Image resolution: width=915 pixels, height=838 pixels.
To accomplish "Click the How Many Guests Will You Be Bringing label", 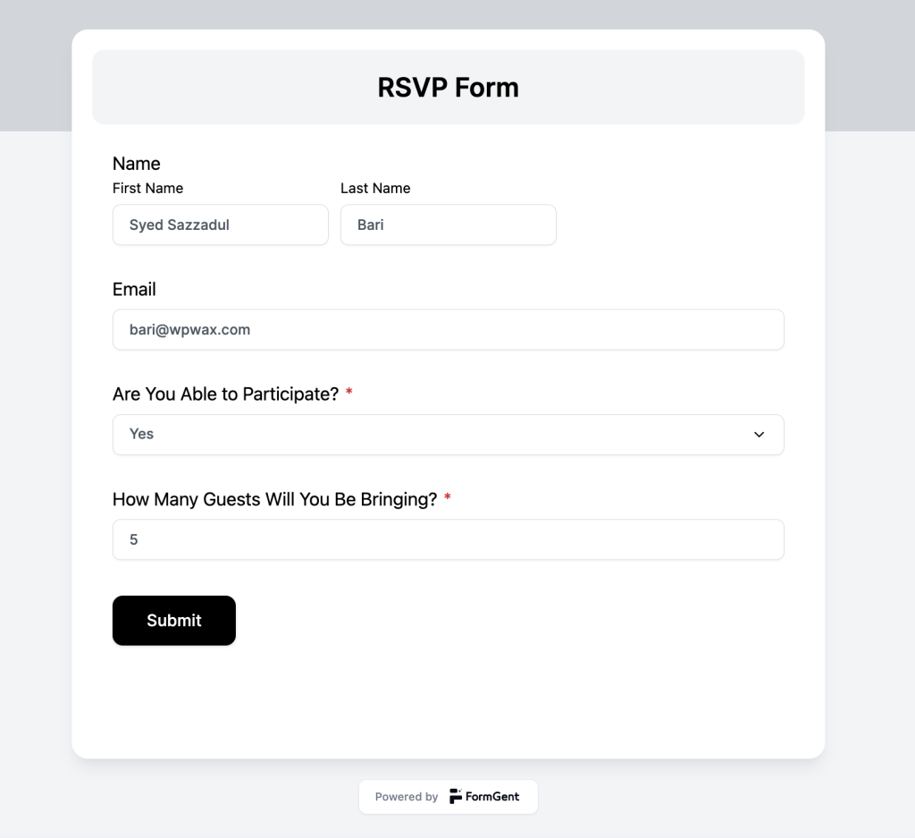I will coord(275,499).
